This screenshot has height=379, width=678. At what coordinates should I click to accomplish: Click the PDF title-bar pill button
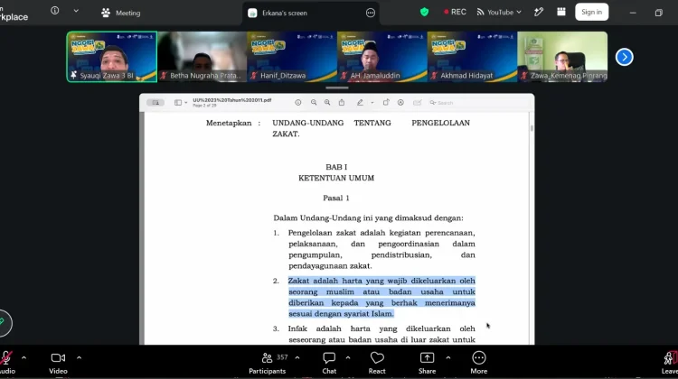155,103
